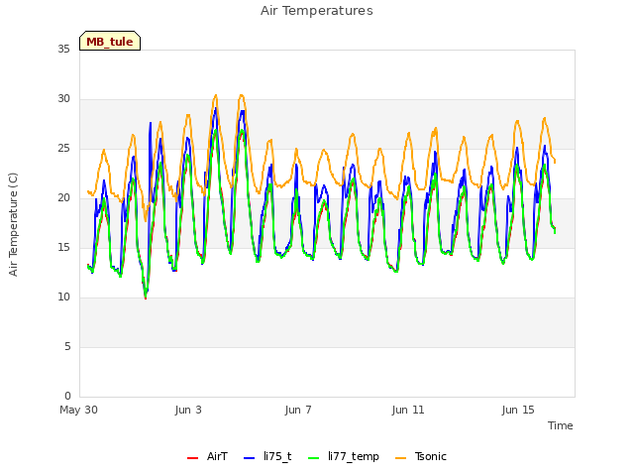The width and height of the screenshot is (634, 476).
Task: Click the 20 y-axis tick label
Action: [x=63, y=198]
